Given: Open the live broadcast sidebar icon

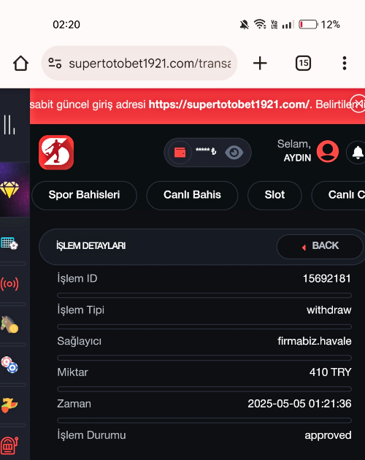Looking at the screenshot, I should (x=9, y=284).
